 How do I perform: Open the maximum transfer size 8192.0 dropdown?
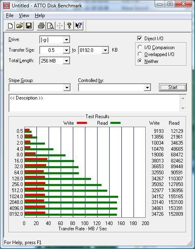click(x=105, y=50)
